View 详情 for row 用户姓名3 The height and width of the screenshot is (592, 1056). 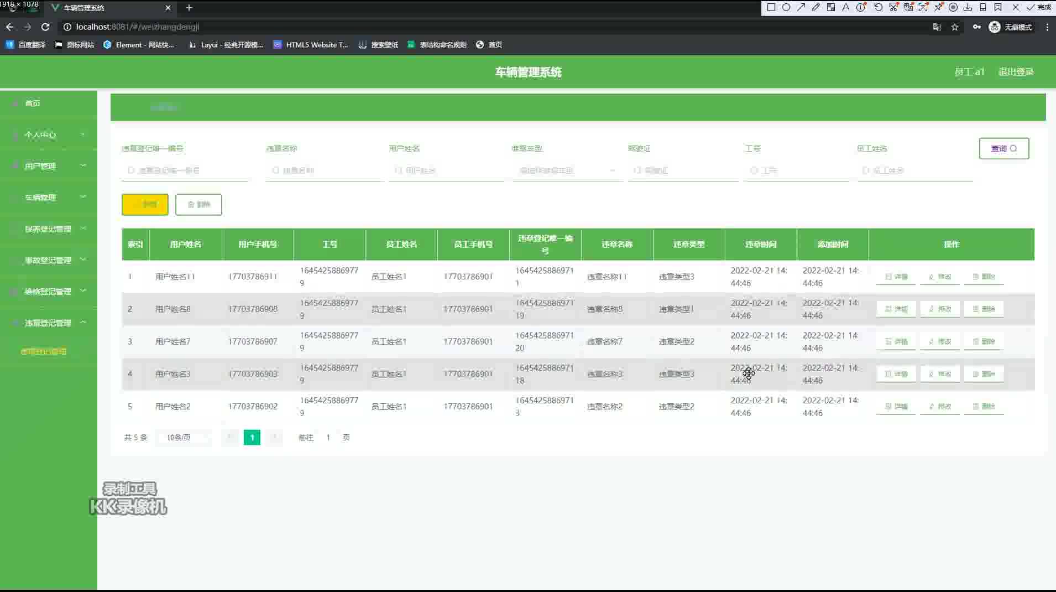point(896,374)
